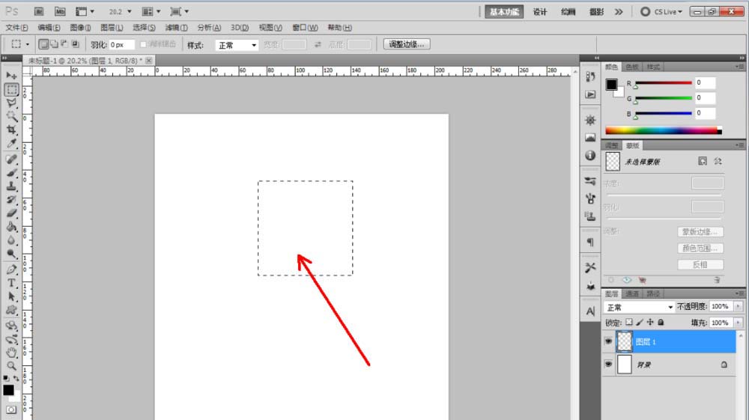
Task: Select the Zoom tool in toolbox
Action: pos(11,366)
